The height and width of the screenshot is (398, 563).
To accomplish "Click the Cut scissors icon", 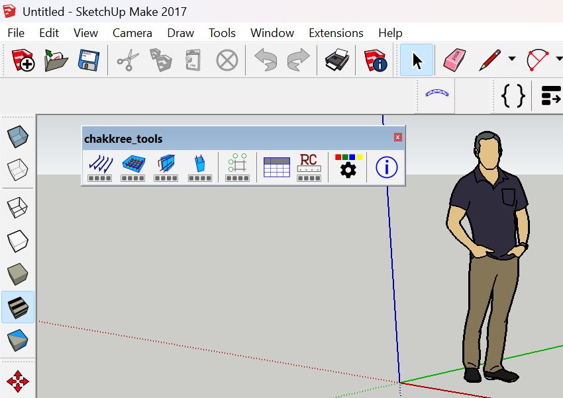I will (128, 60).
